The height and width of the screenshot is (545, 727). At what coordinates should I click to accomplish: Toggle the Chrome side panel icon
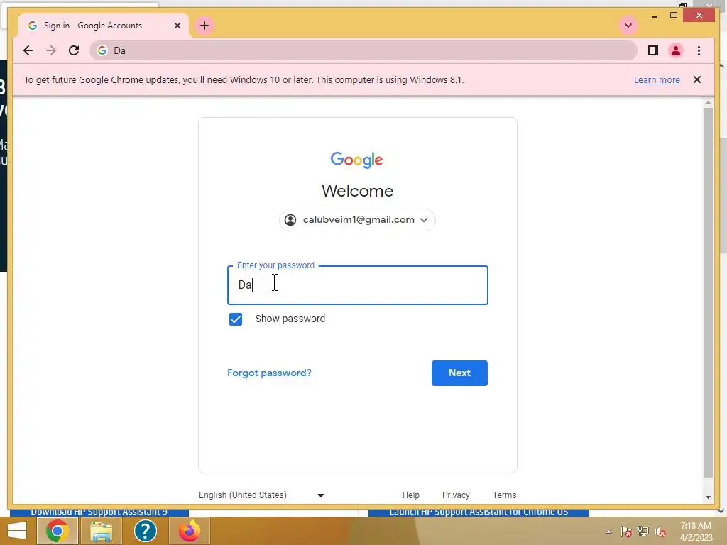coord(653,50)
